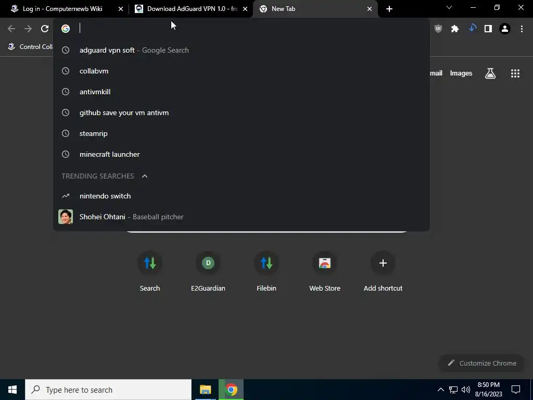Open the uBlock Origin extension icon
The width and height of the screenshot is (533, 400).
438,29
